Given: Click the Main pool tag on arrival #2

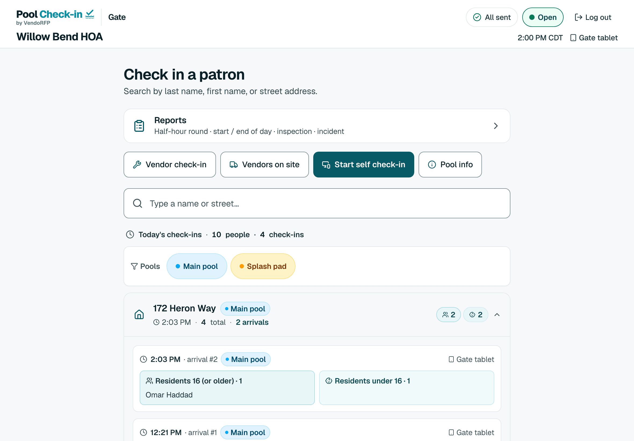Looking at the screenshot, I should tap(246, 360).
